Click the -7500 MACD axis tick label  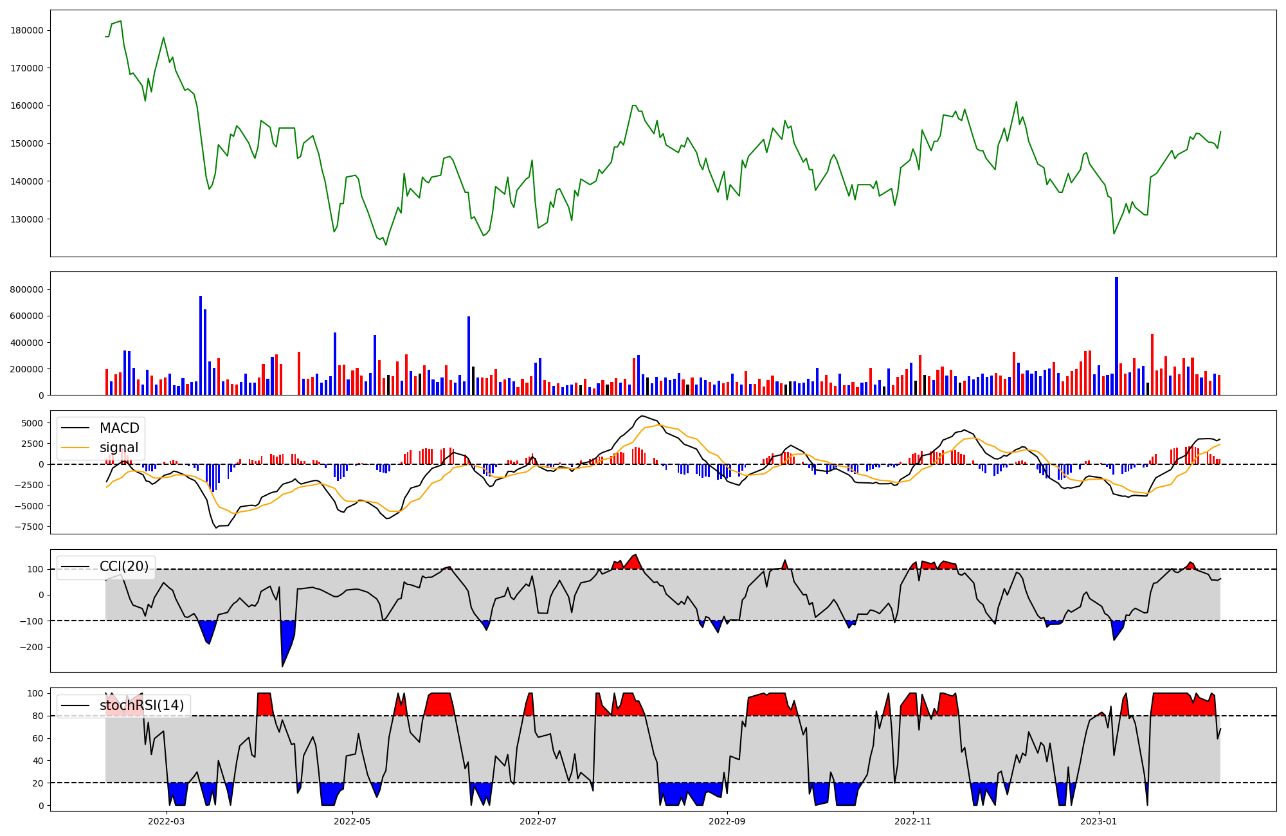coord(28,527)
